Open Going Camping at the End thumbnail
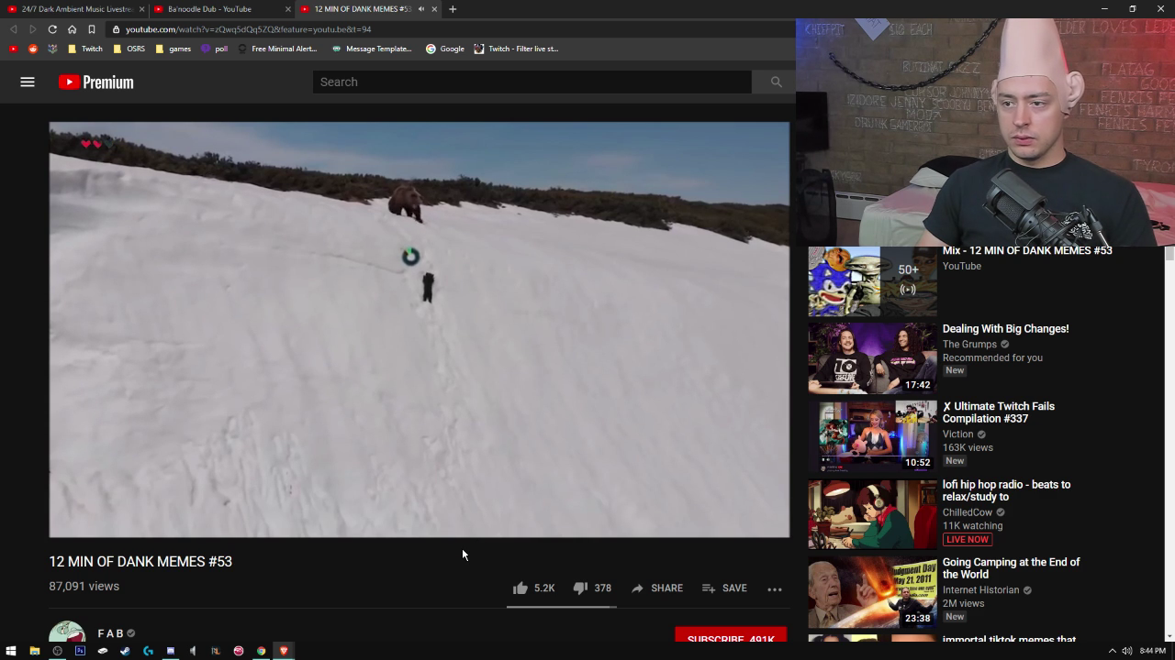The image size is (1175, 660). 872,592
